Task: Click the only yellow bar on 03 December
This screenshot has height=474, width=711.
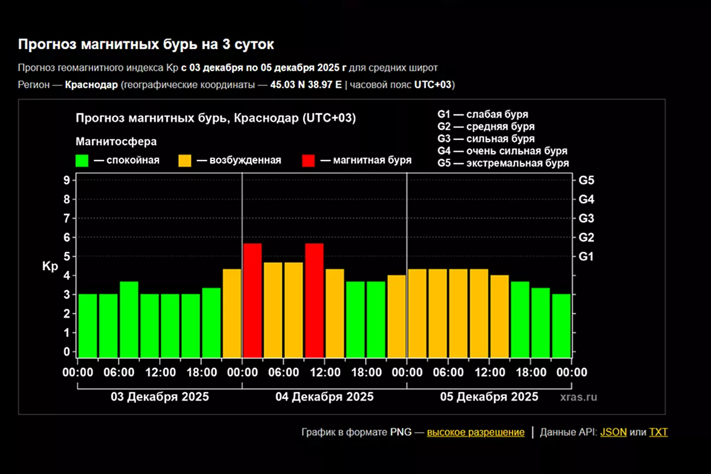Action: (232, 313)
